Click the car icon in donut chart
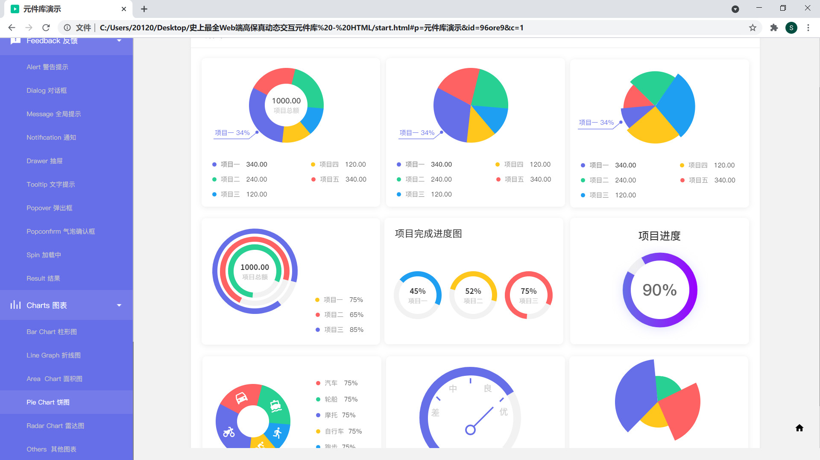Viewport: 820px width, 460px height. tap(241, 398)
